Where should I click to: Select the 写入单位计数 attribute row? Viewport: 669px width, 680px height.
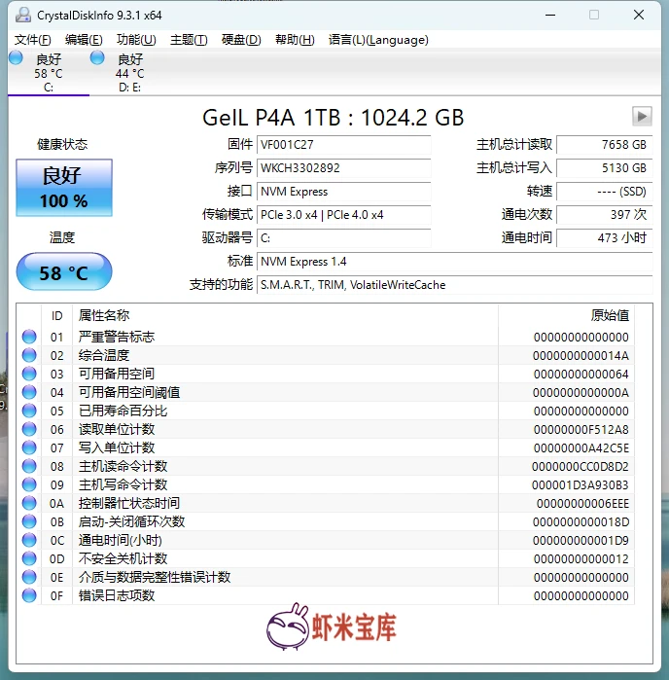pyautogui.click(x=326, y=447)
